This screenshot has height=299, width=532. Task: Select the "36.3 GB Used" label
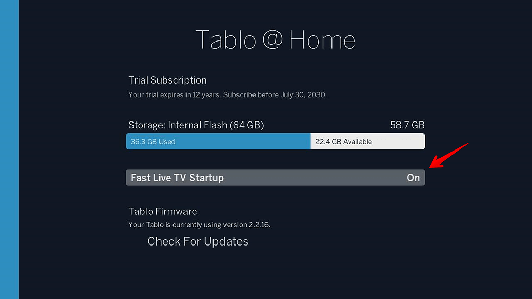153,142
